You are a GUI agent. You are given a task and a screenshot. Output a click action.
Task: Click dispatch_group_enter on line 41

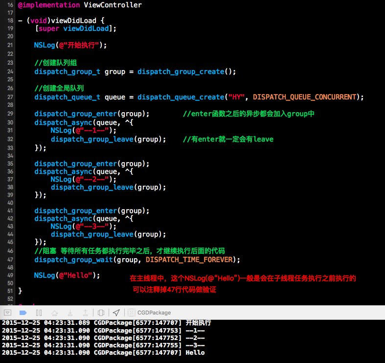(76, 211)
